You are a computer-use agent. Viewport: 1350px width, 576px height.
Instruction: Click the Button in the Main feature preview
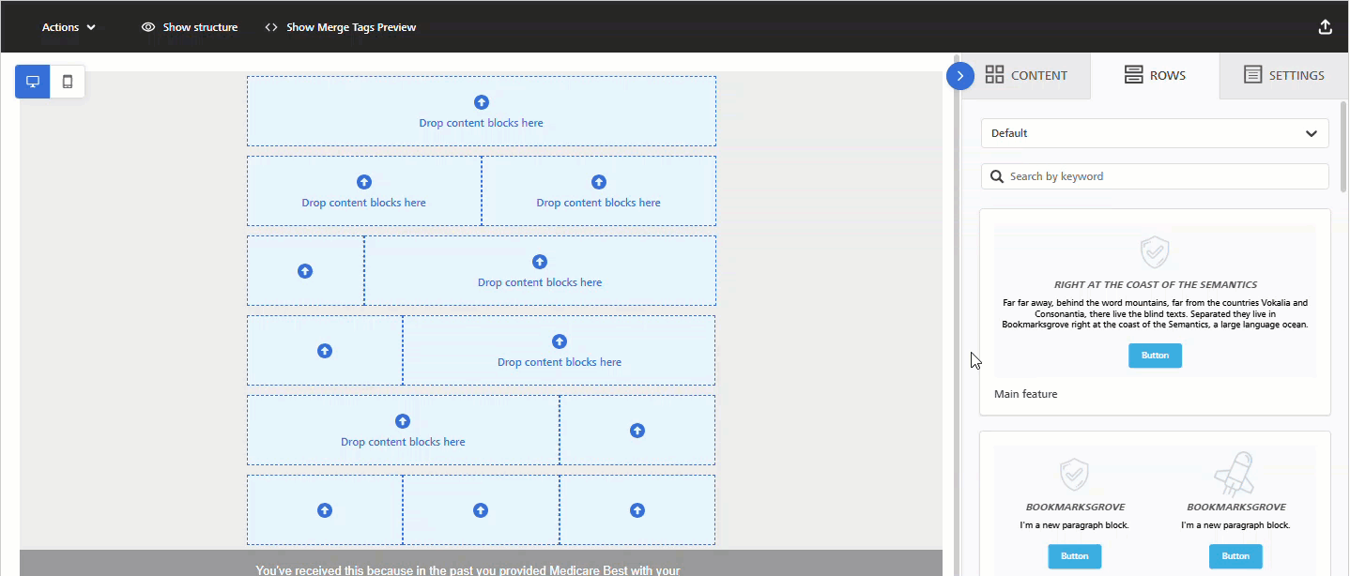click(1154, 355)
